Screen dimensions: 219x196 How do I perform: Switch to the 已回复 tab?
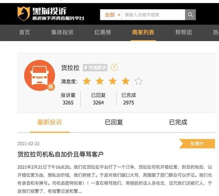tap(114, 122)
